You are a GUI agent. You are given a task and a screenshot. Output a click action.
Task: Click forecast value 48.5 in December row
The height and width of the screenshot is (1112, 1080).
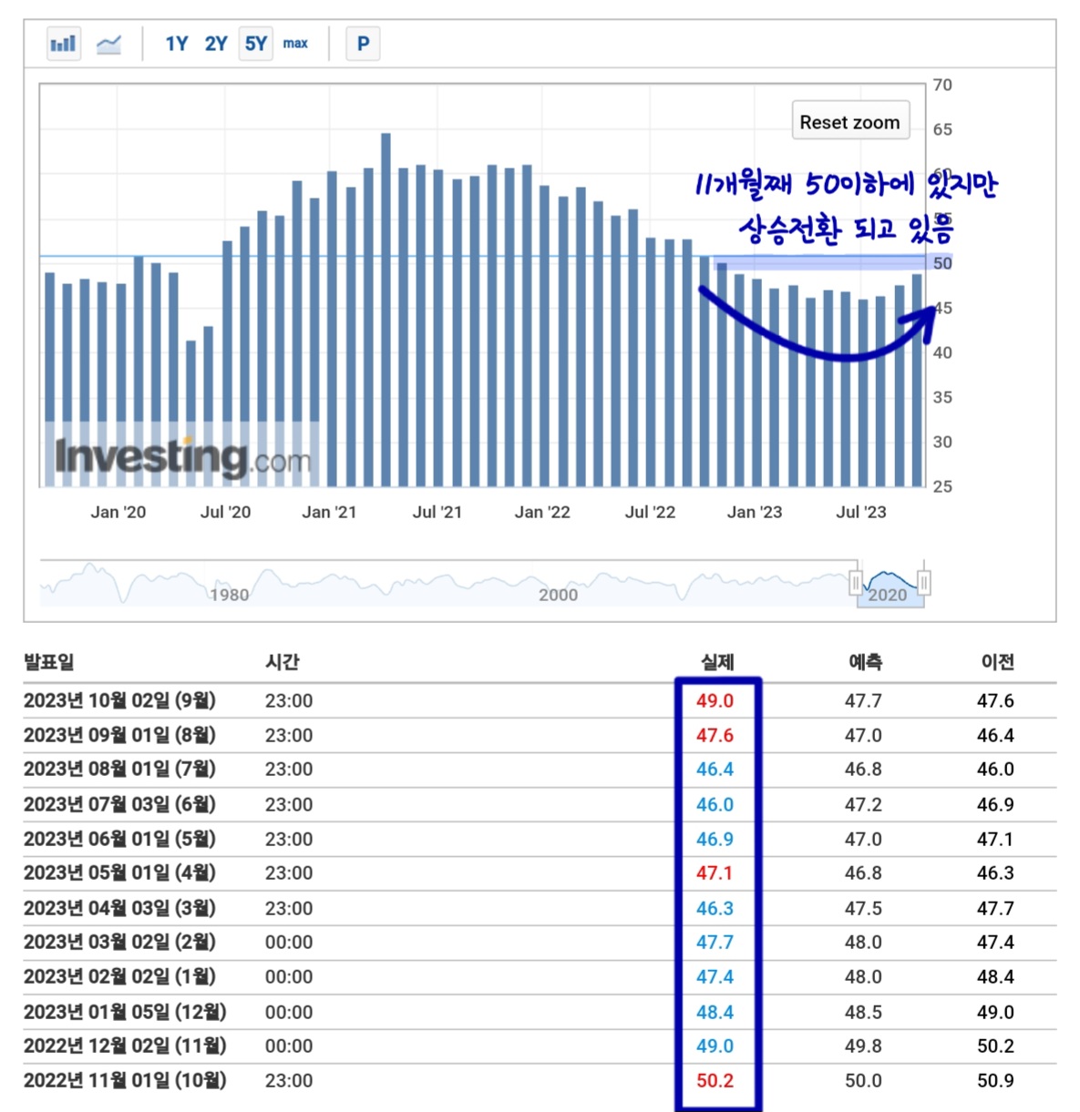pyautogui.click(x=863, y=1012)
